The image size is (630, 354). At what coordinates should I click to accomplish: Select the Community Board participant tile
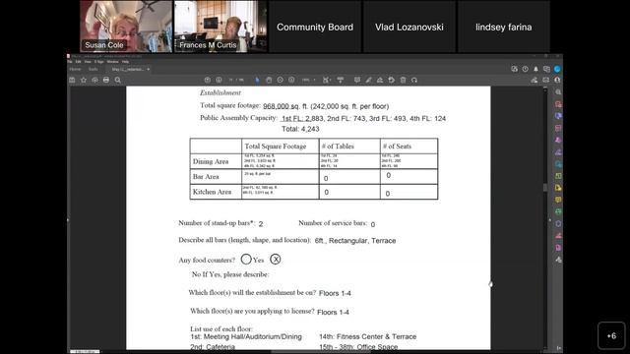tap(315, 27)
